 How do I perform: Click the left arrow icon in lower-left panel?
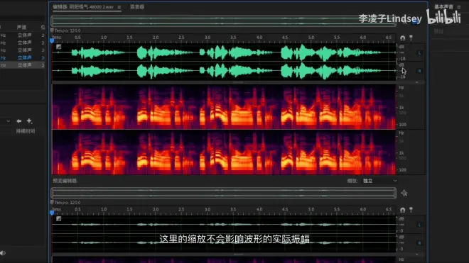tap(19, 121)
